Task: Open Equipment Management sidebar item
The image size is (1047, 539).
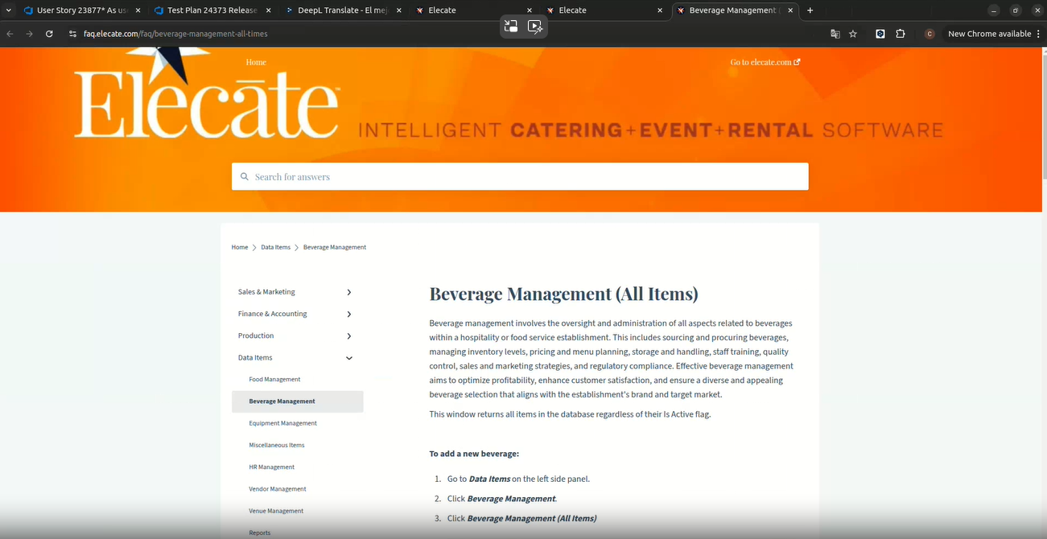Action: click(282, 423)
